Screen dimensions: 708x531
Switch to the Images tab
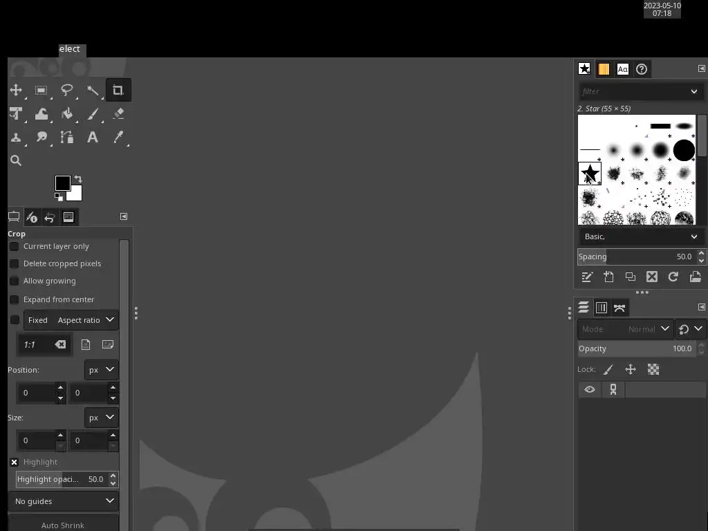pyautogui.click(x=68, y=217)
